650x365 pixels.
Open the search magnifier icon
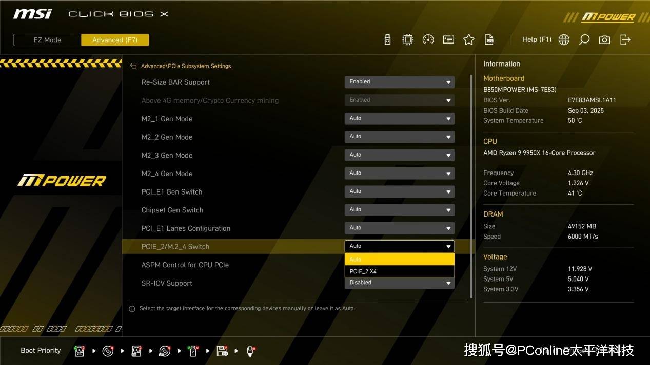(584, 39)
